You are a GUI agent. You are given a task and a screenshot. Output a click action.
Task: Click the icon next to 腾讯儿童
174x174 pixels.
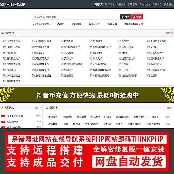click(62, 41)
